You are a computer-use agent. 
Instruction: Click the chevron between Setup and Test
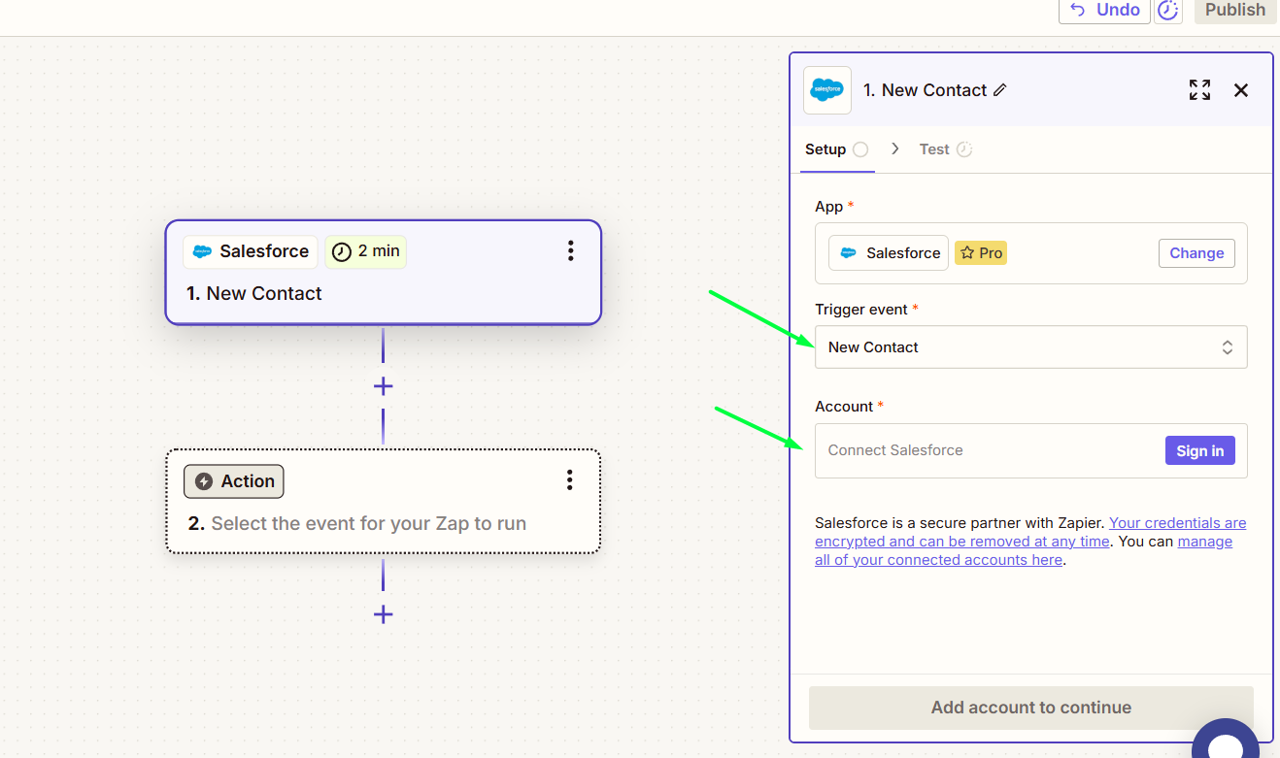point(895,148)
